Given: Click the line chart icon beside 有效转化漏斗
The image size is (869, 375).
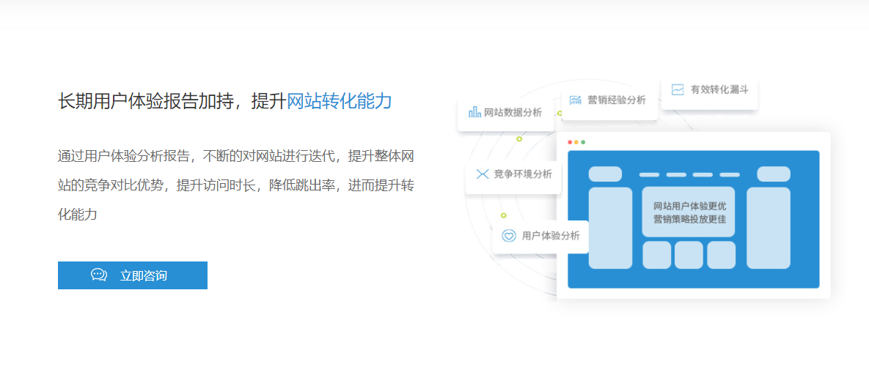Looking at the screenshot, I should (x=678, y=89).
